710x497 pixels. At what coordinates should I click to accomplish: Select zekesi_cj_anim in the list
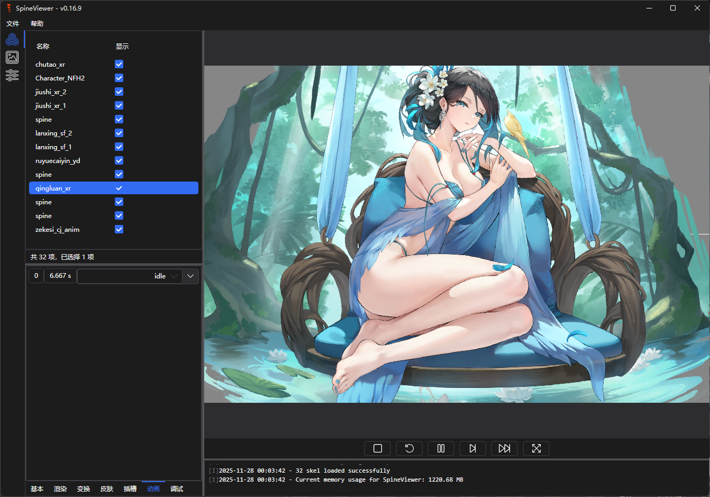(114, 229)
